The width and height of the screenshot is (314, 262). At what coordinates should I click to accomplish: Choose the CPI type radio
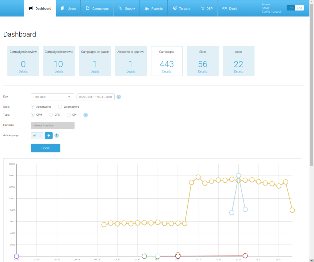[x=68, y=115]
